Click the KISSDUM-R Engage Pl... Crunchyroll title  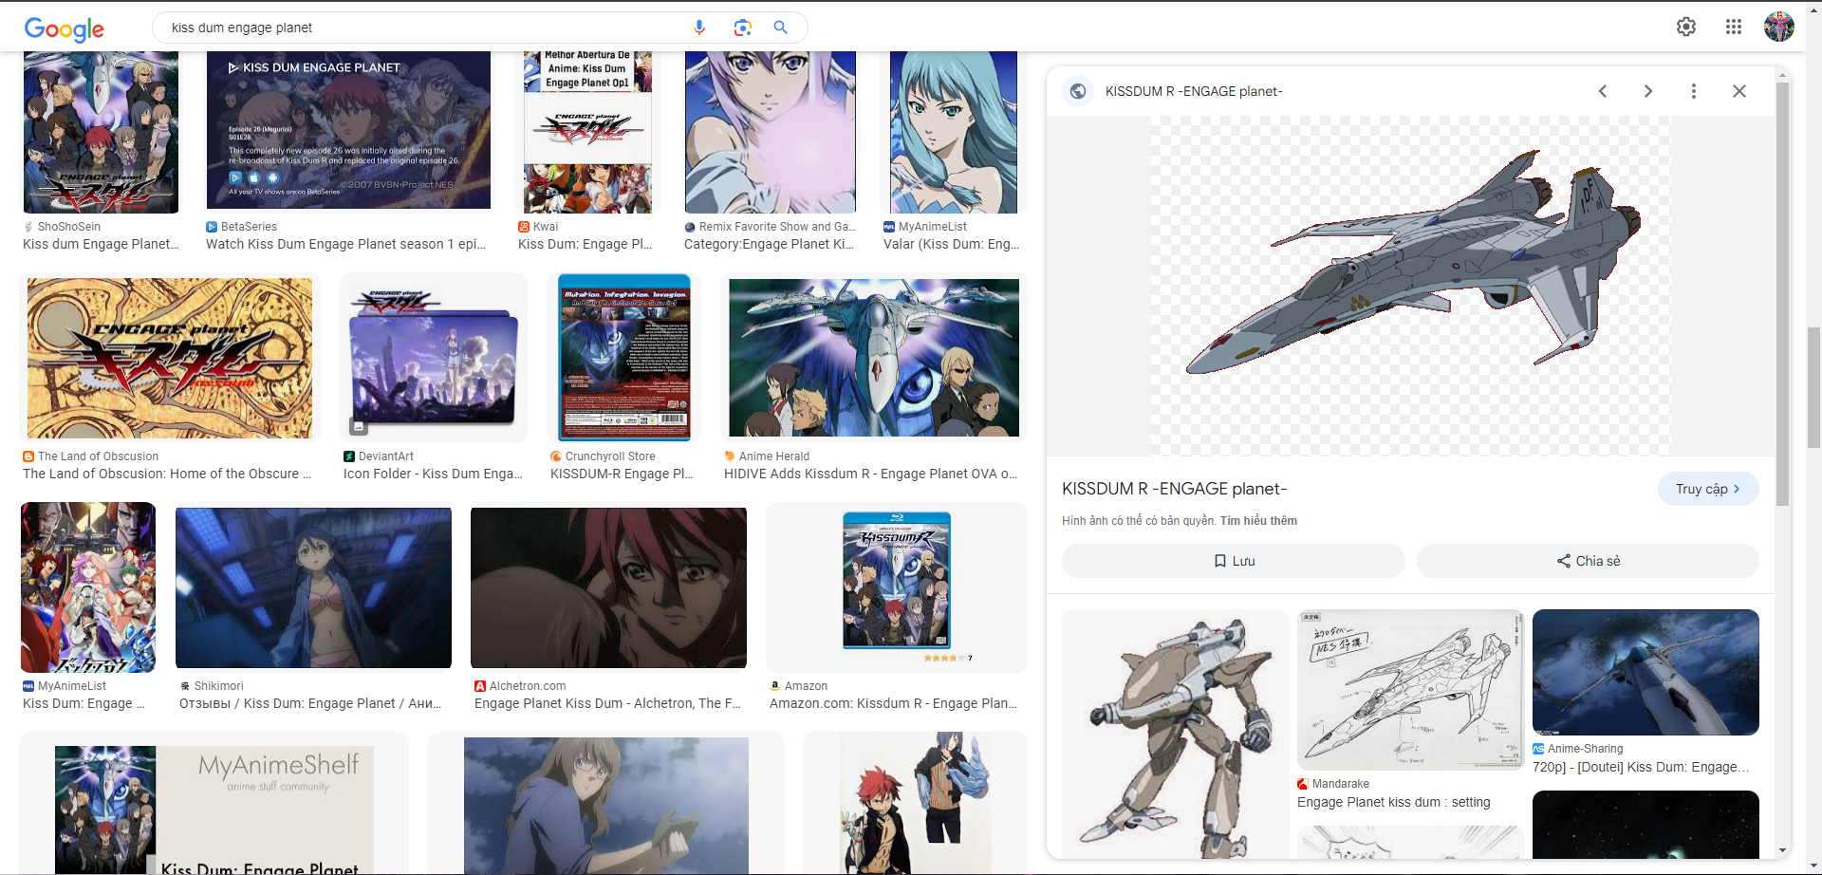point(622,474)
